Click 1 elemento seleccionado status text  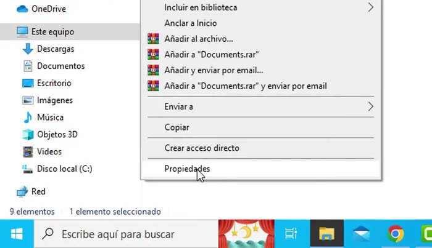pos(115,212)
